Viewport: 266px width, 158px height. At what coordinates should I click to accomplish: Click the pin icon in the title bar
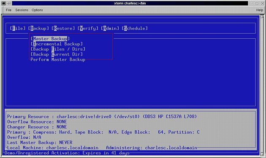coord(9,3)
